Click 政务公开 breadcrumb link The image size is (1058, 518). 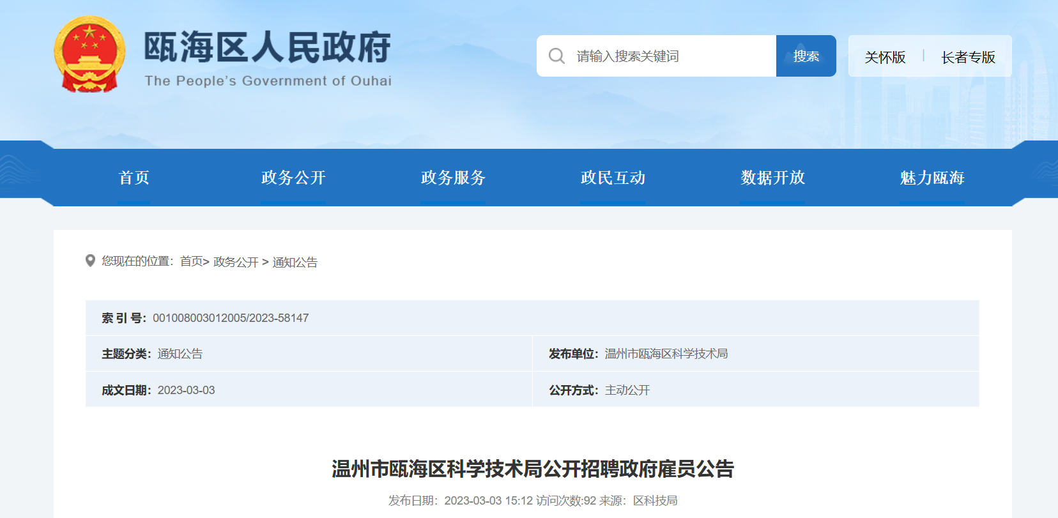236,262
